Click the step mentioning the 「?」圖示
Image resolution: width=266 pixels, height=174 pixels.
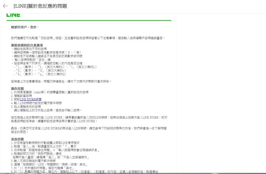pos(44,146)
